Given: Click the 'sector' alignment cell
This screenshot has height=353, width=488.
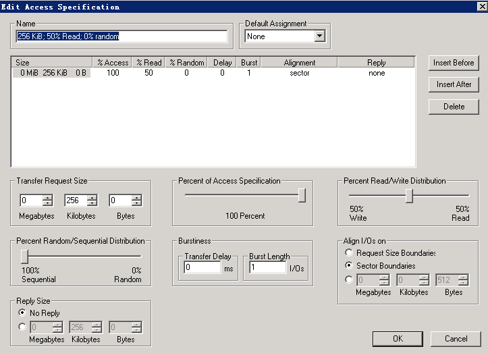Looking at the screenshot, I should [300, 73].
